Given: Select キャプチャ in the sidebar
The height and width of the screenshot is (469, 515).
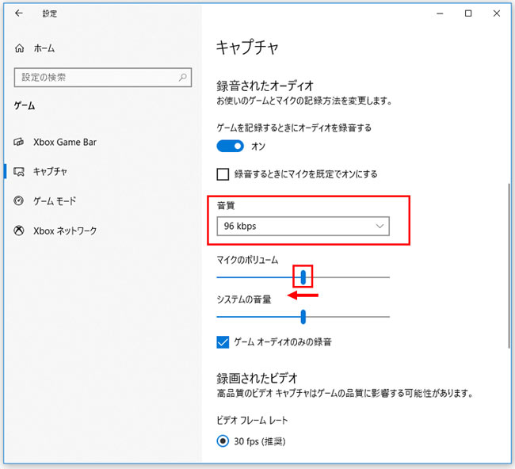Looking at the screenshot, I should [x=50, y=171].
